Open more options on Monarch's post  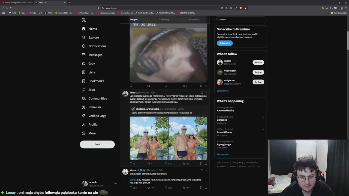point(206,170)
